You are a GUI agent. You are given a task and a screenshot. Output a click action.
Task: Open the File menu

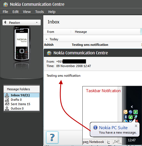click(x=5, y=12)
